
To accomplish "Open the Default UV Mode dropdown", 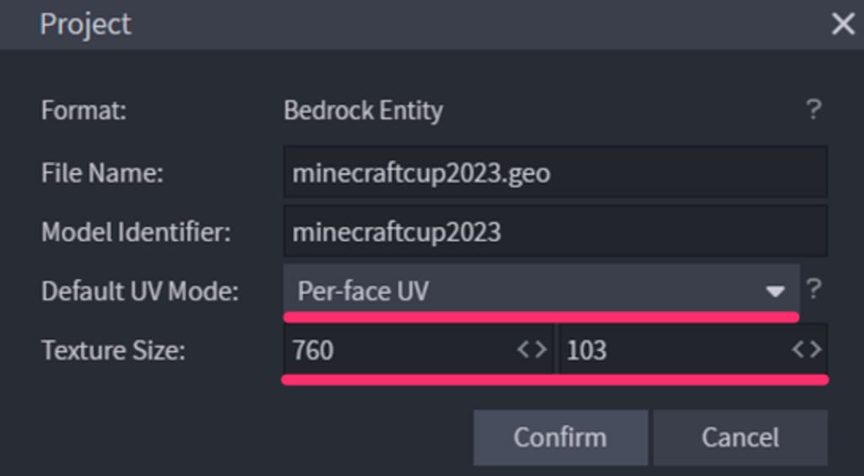I will point(540,291).
